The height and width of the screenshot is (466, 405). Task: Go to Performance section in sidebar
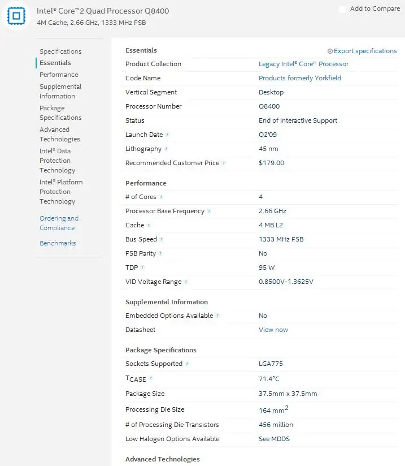[x=59, y=75]
